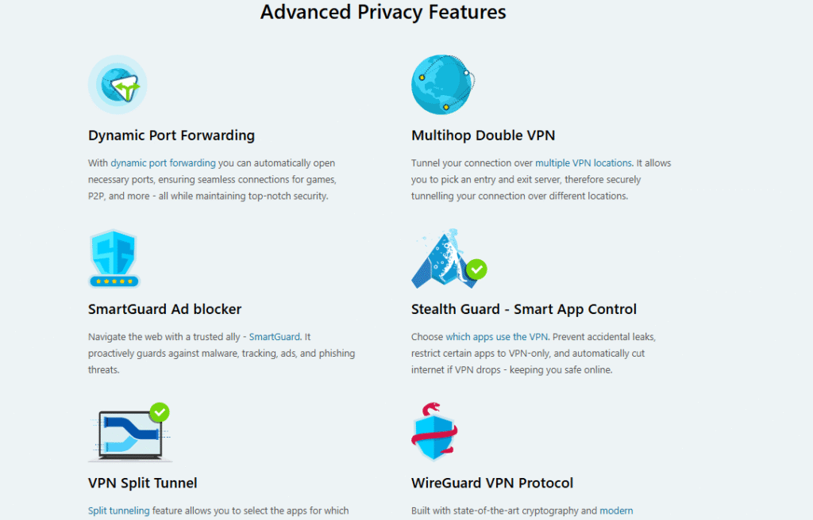Open the modern link under WireGuard
Image resolution: width=813 pixels, height=520 pixels.
tap(616, 510)
